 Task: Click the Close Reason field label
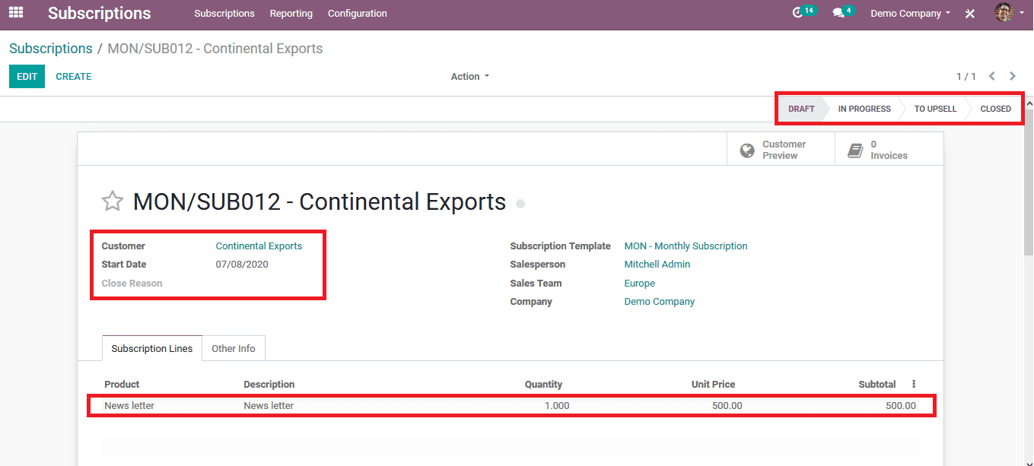132,284
